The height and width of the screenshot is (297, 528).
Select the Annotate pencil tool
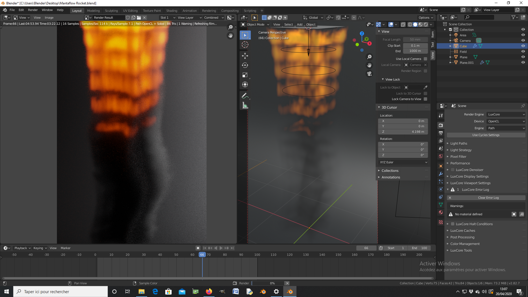[245, 96]
